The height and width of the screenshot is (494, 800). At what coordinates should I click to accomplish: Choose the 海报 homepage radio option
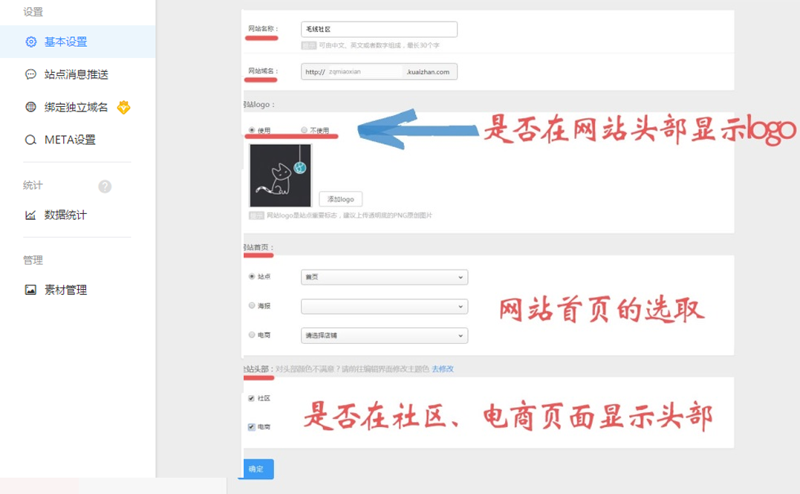[252, 305]
